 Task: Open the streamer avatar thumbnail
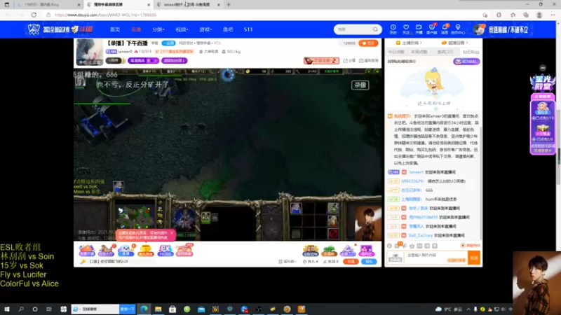click(90, 52)
